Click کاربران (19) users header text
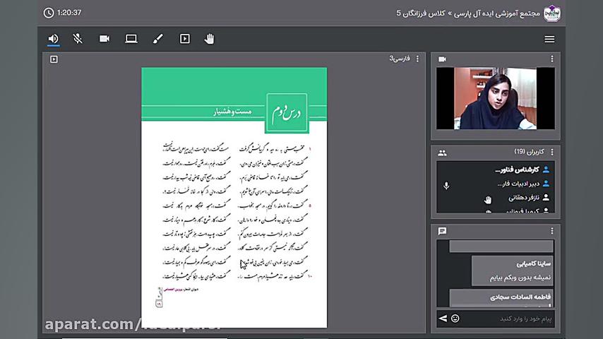This screenshot has height=339, width=603. point(529,152)
